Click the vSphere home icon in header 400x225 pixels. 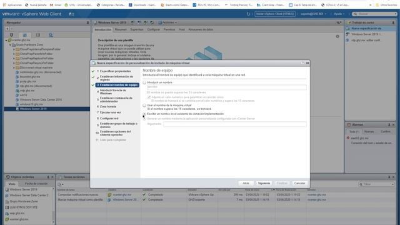71,14
